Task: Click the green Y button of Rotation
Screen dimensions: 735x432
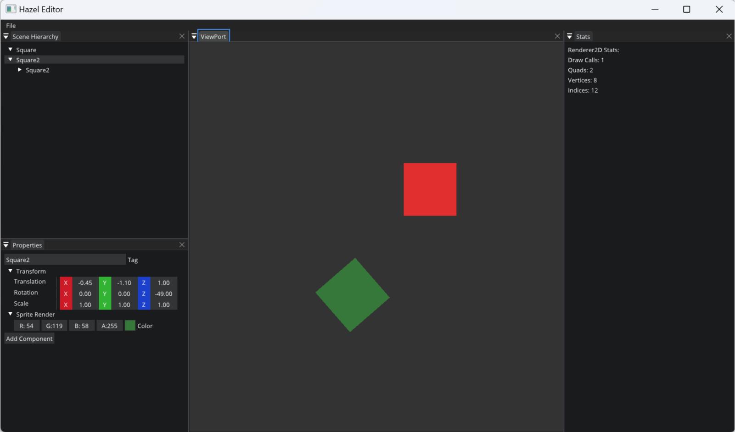Action: point(105,294)
